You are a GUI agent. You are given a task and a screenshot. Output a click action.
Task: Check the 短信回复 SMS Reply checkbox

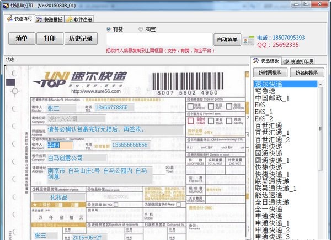click(178, 205)
